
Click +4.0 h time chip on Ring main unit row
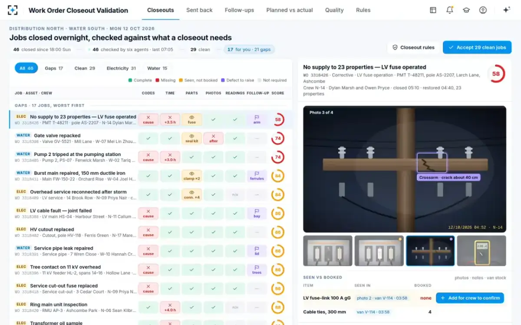pos(170,307)
